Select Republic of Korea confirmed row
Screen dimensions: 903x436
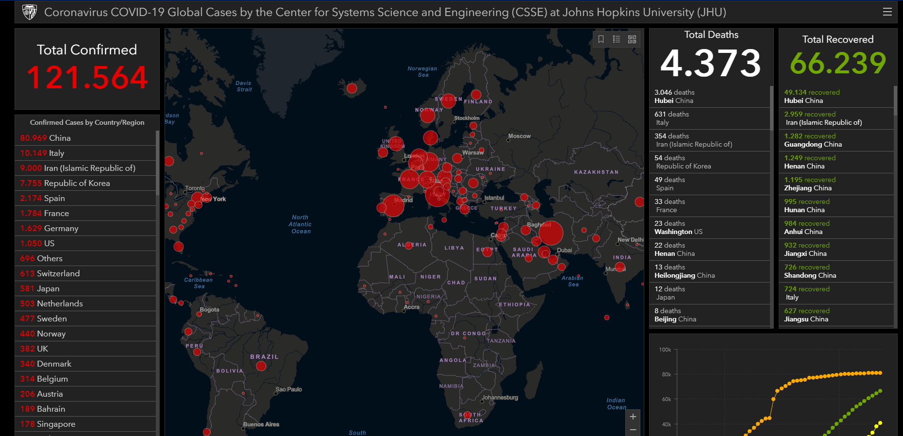[x=85, y=183]
